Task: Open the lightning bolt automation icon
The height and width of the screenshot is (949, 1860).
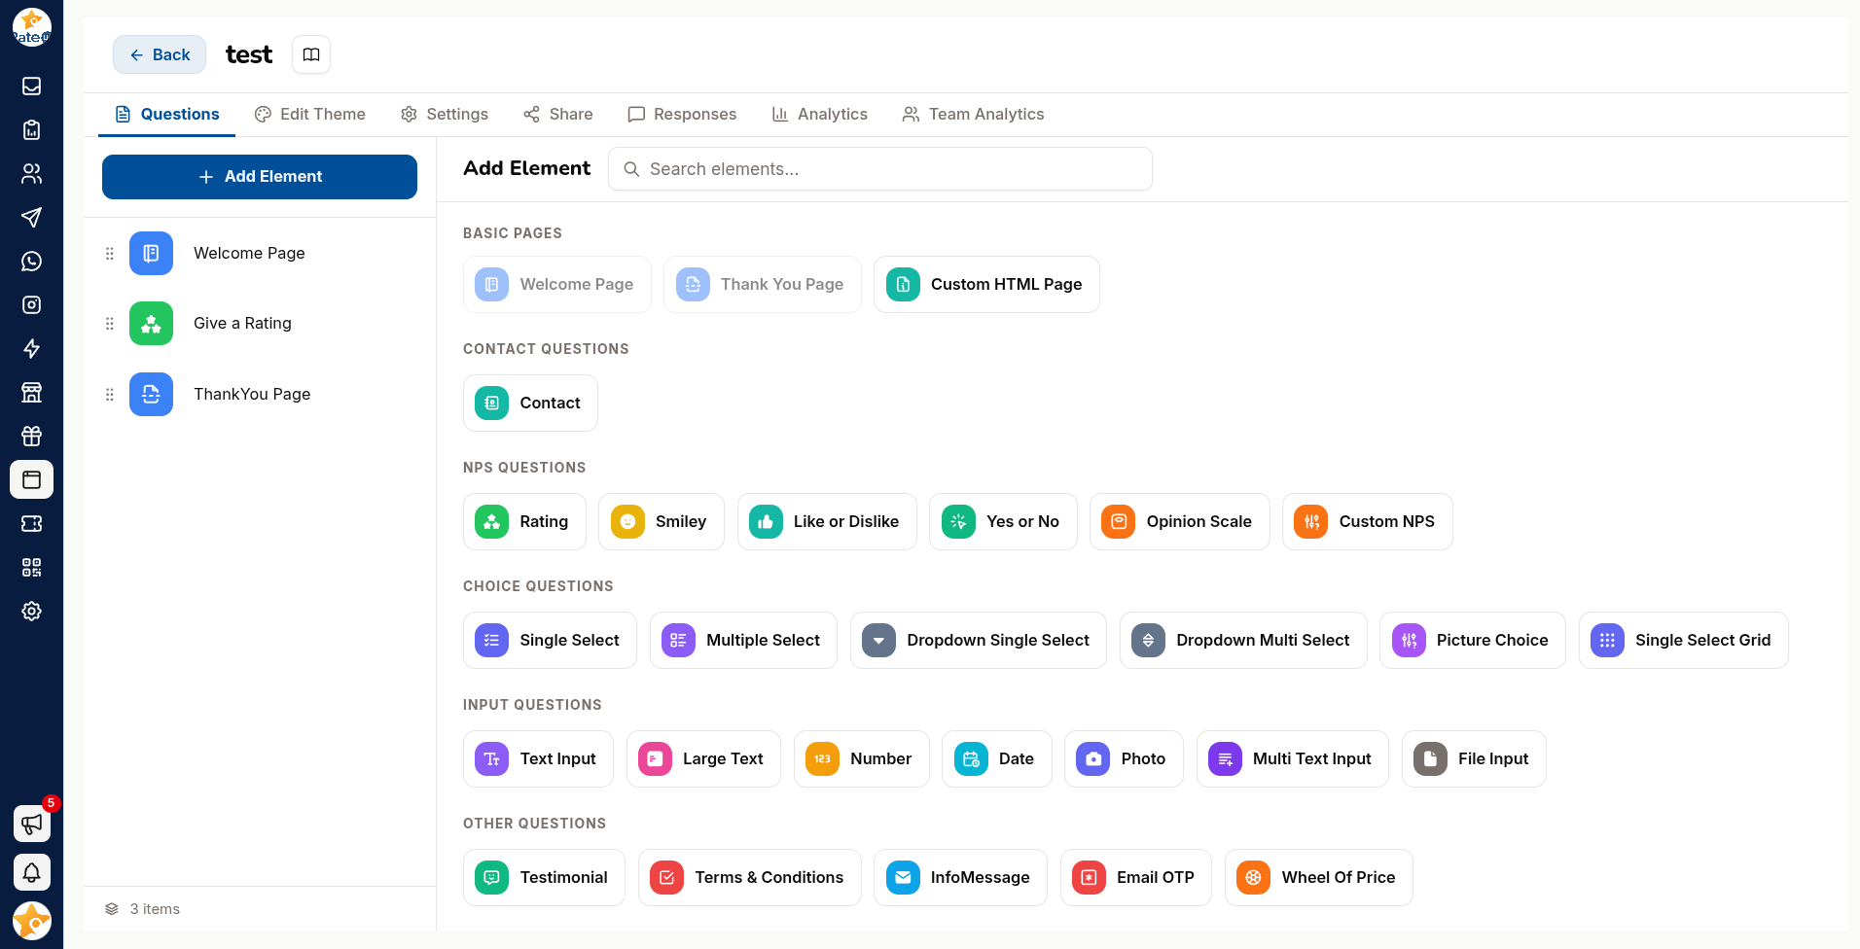Action: tap(31, 349)
